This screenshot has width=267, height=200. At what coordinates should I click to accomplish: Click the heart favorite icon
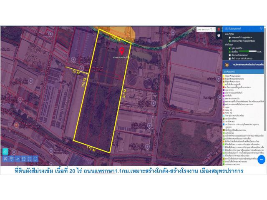pos(219,36)
